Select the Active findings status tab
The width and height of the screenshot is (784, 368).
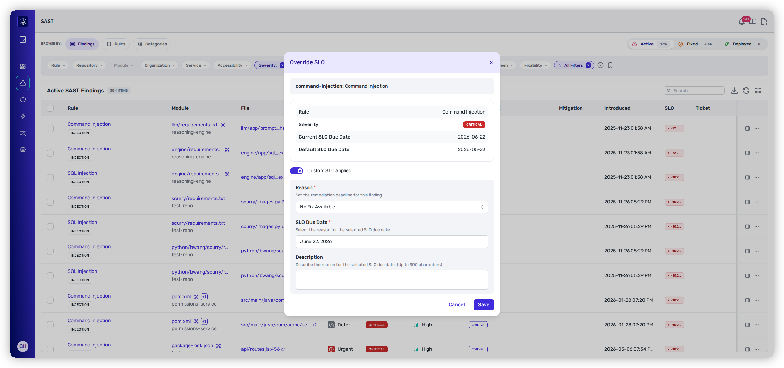point(651,44)
